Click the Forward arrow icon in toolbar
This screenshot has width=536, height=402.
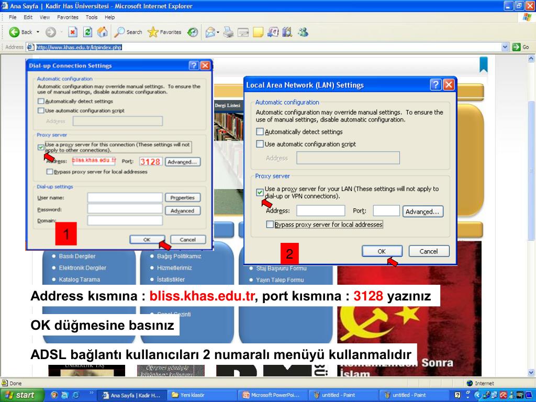pos(51,32)
